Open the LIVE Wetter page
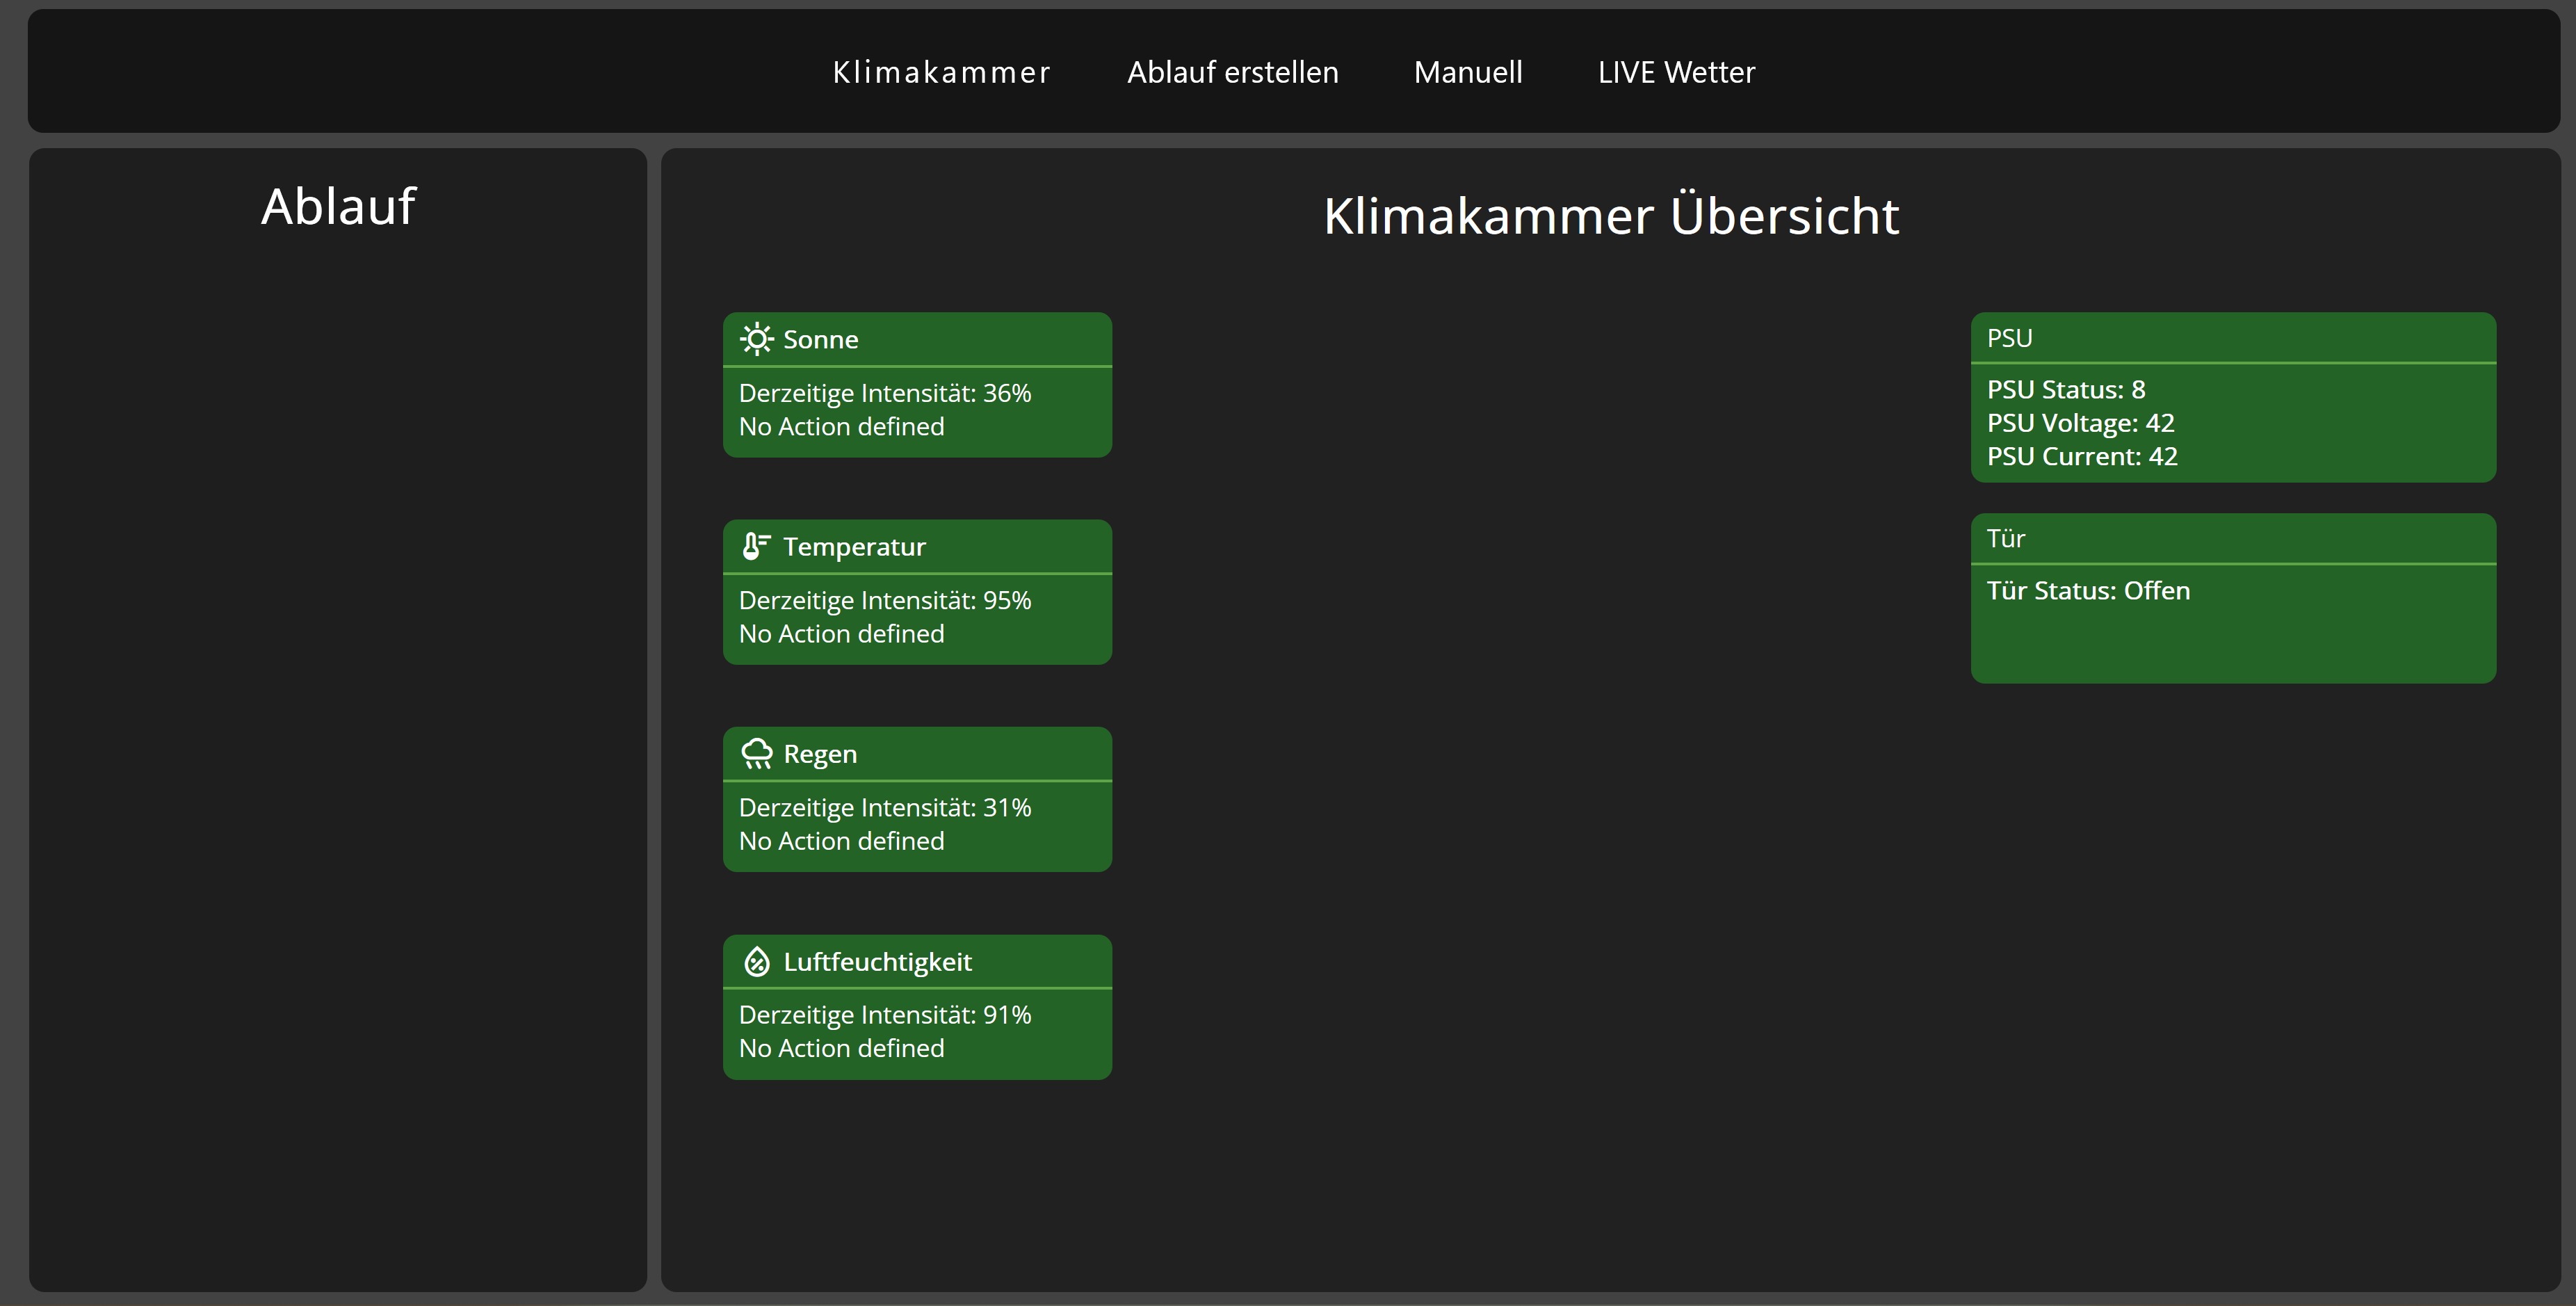The height and width of the screenshot is (1306, 2576). click(1675, 73)
